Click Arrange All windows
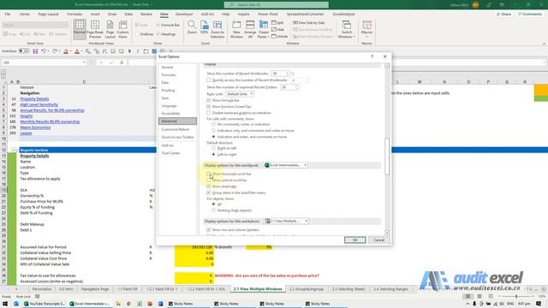548x308 pixels. (x=250, y=29)
